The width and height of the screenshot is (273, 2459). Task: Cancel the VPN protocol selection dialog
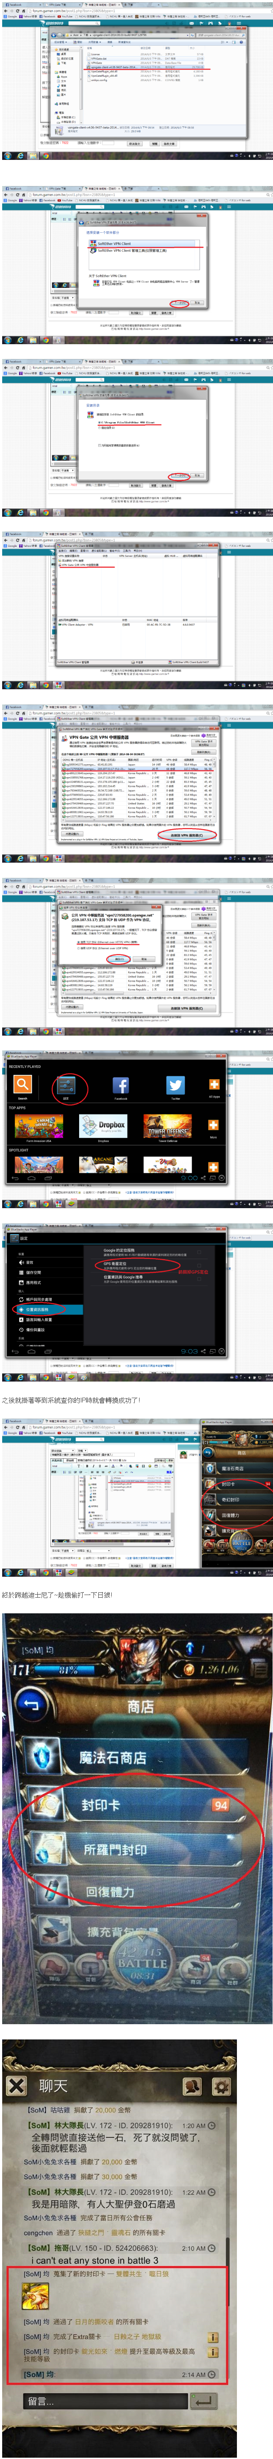coord(145,959)
